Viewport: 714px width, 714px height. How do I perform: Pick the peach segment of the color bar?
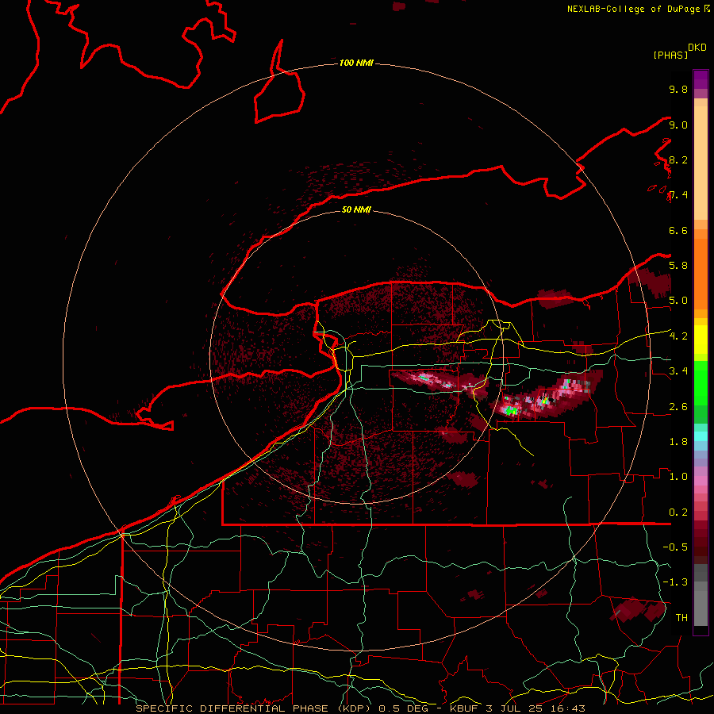point(701,163)
